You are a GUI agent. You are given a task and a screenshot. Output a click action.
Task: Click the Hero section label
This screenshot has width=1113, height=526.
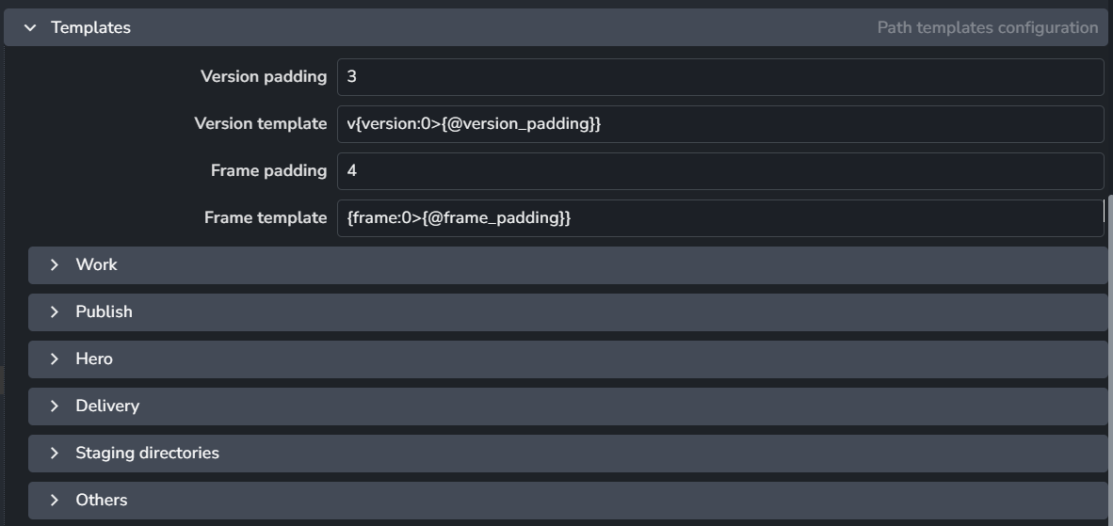click(94, 359)
